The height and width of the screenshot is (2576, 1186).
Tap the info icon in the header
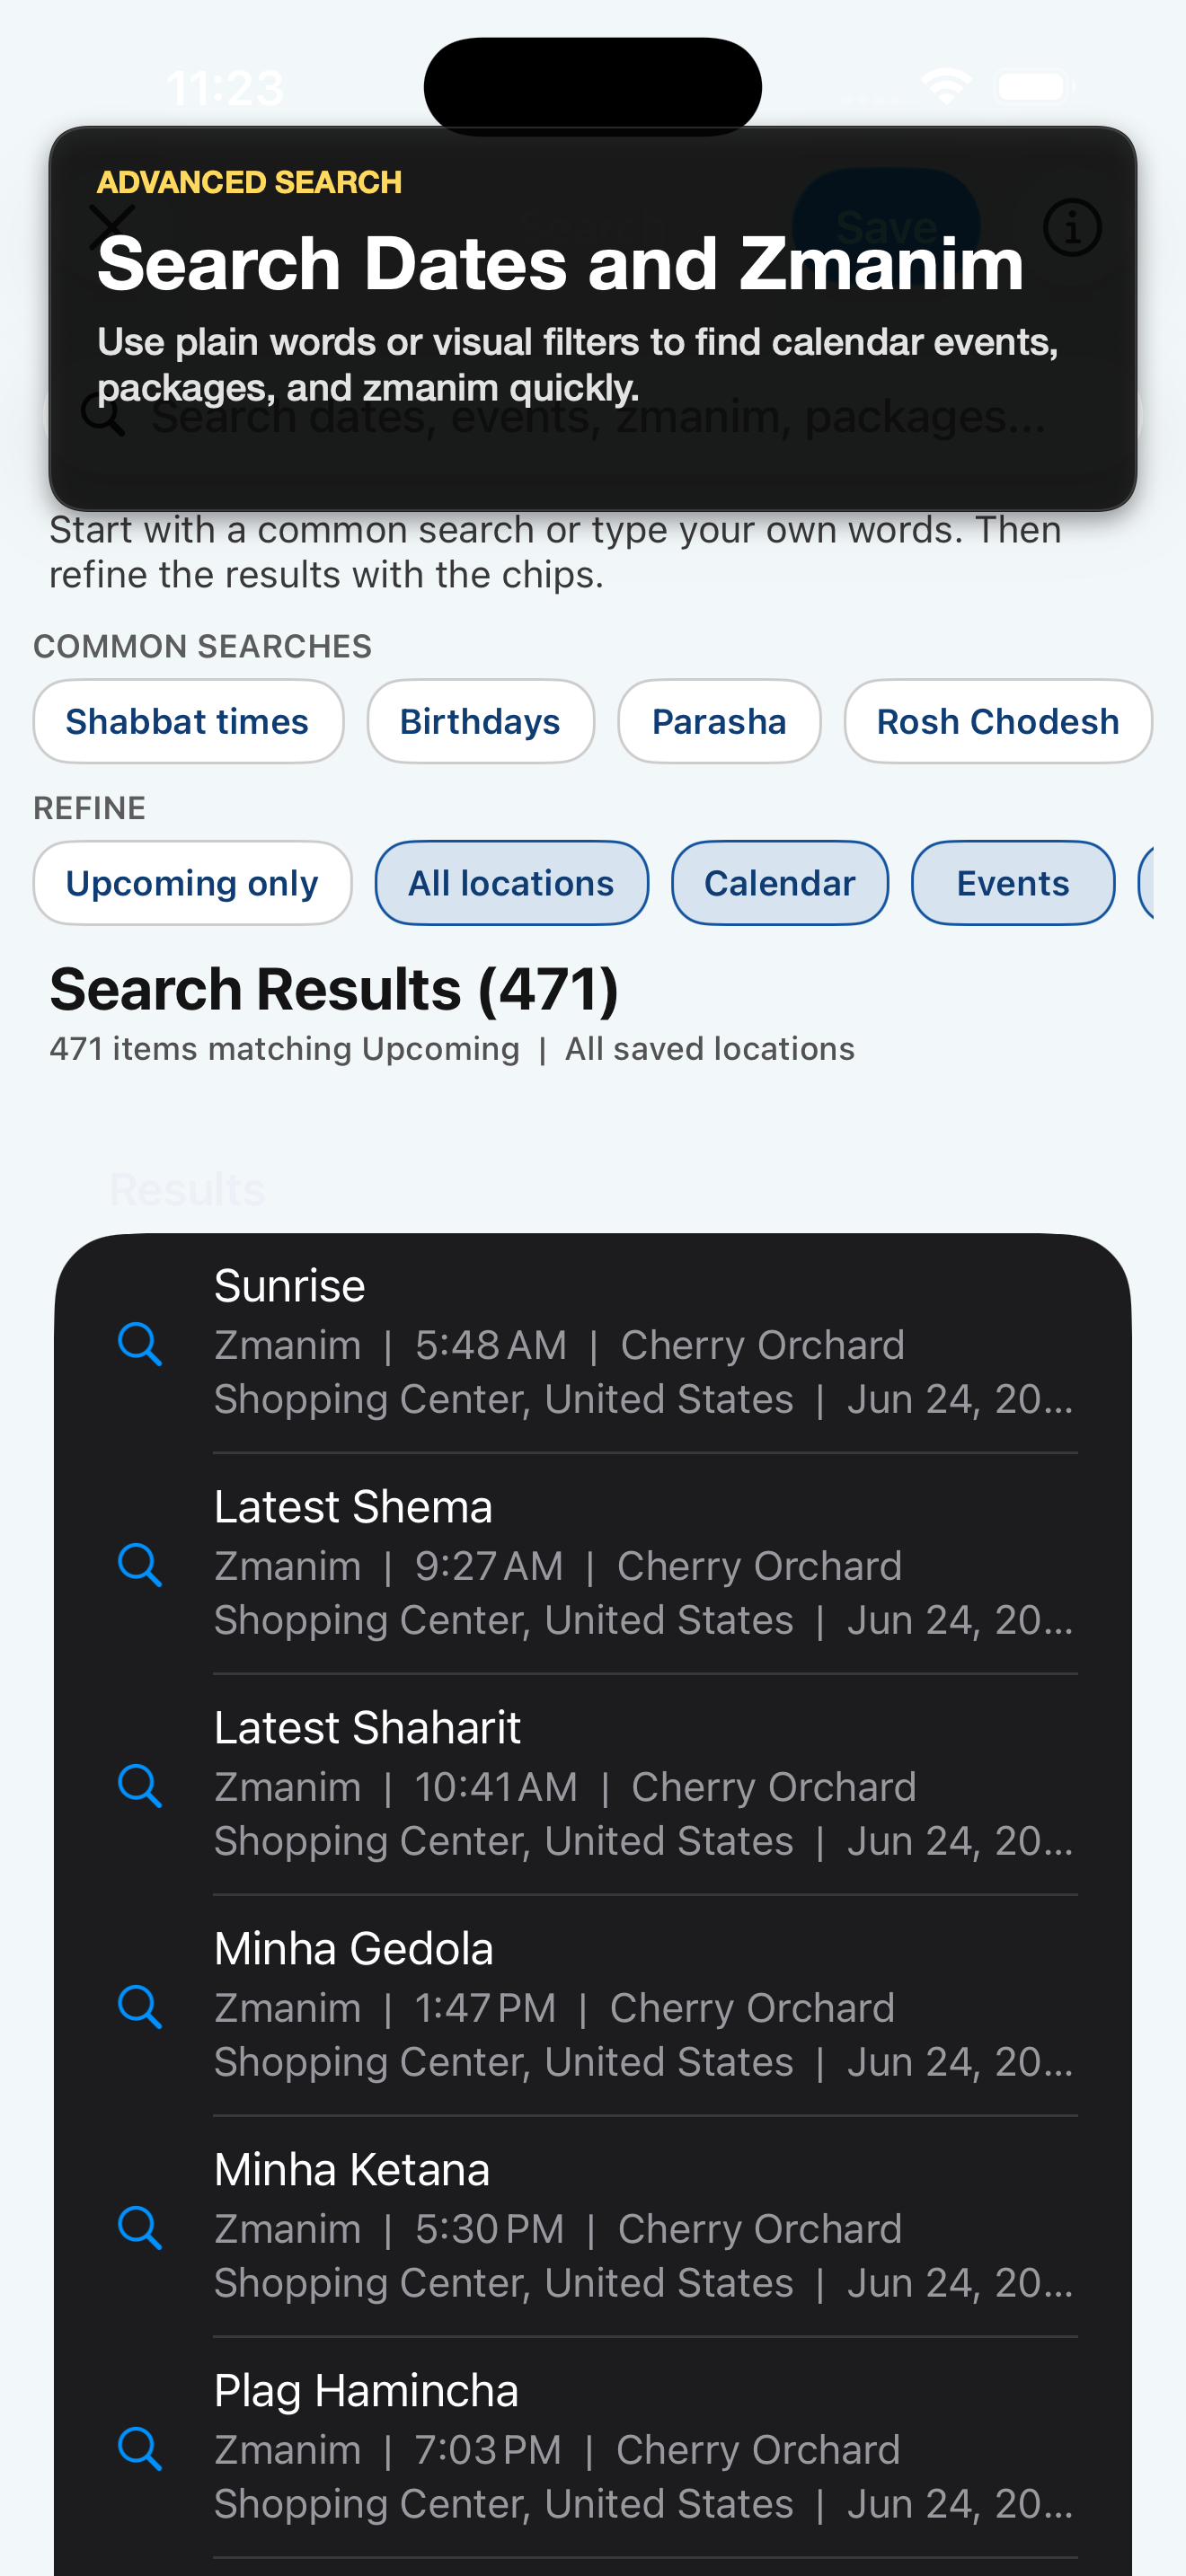click(x=1072, y=228)
